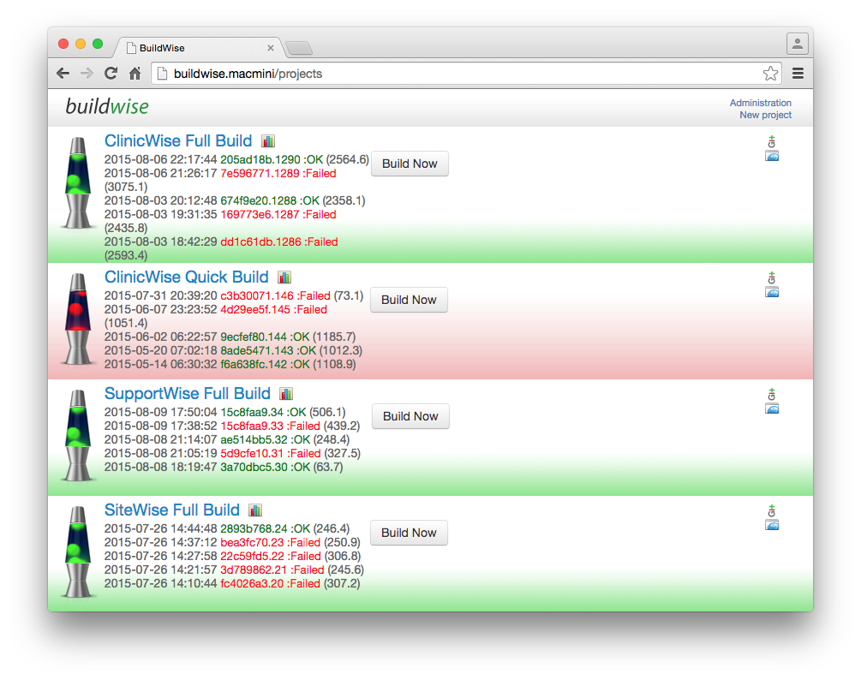Viewport: 861px width, 680px height.
Task: Click the SupportWise Full Build statistics icon
Action: (286, 394)
